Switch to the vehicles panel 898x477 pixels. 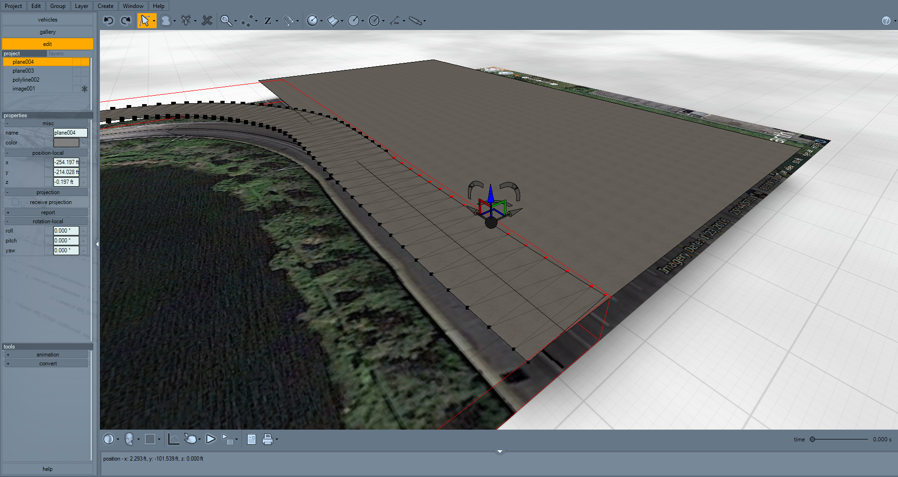click(x=47, y=20)
